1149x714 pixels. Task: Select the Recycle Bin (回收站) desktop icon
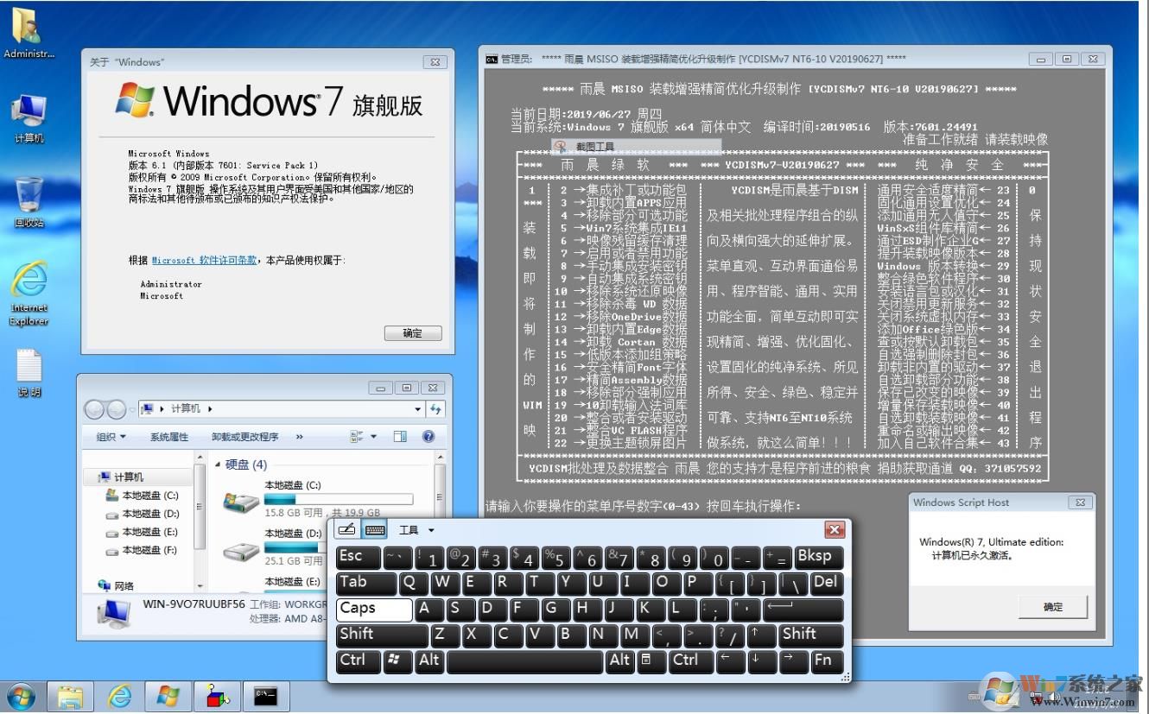29,203
